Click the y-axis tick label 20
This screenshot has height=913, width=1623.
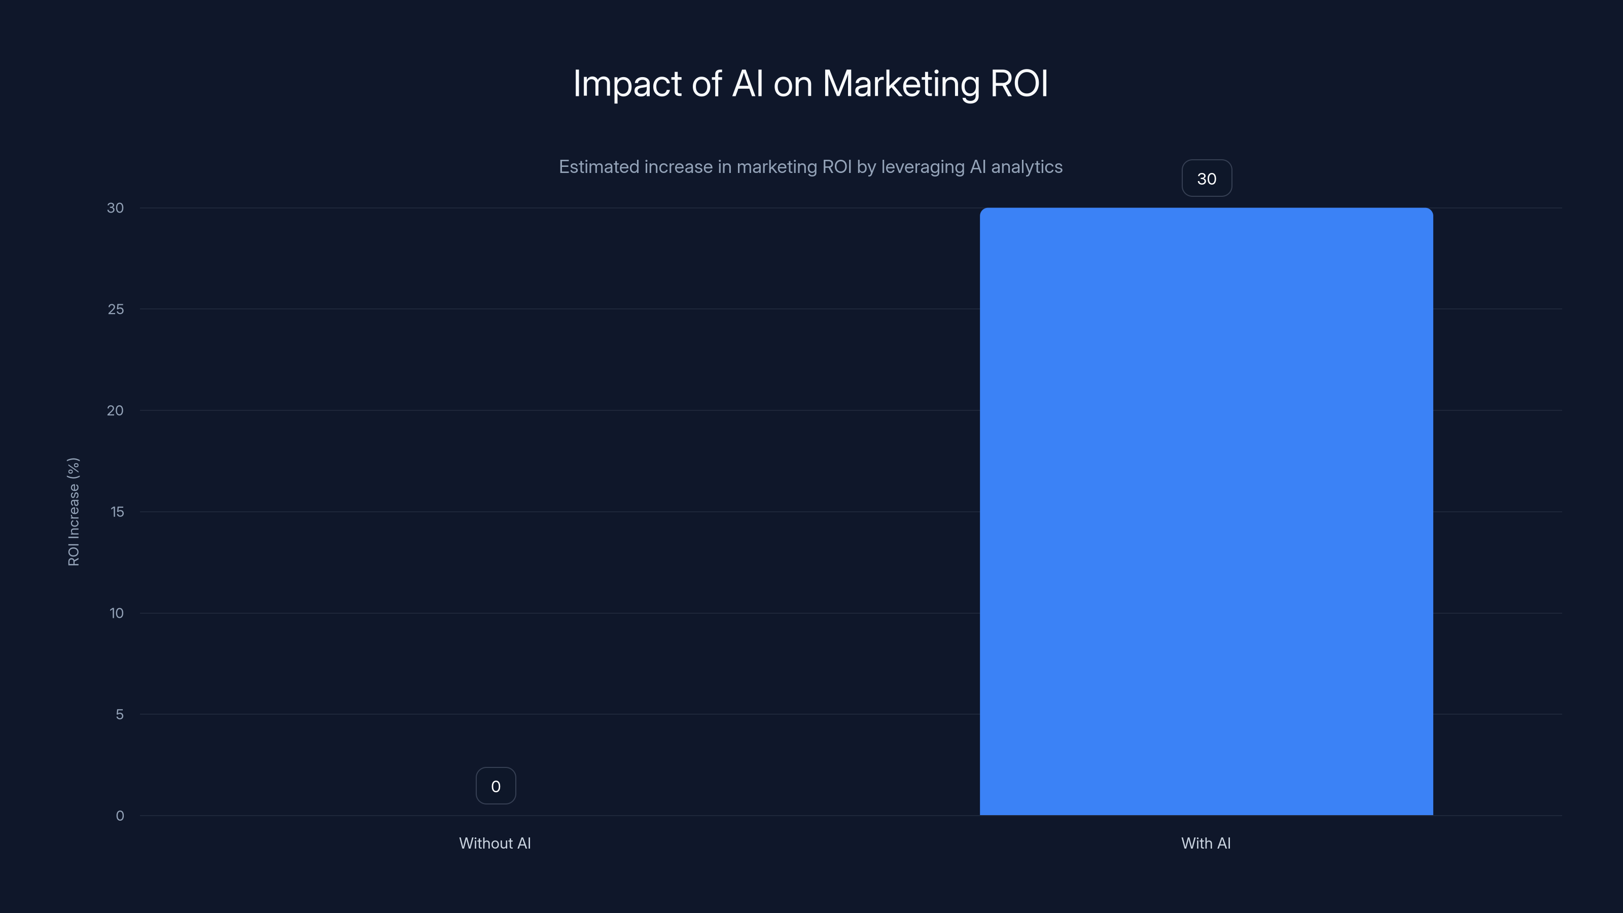click(x=115, y=411)
